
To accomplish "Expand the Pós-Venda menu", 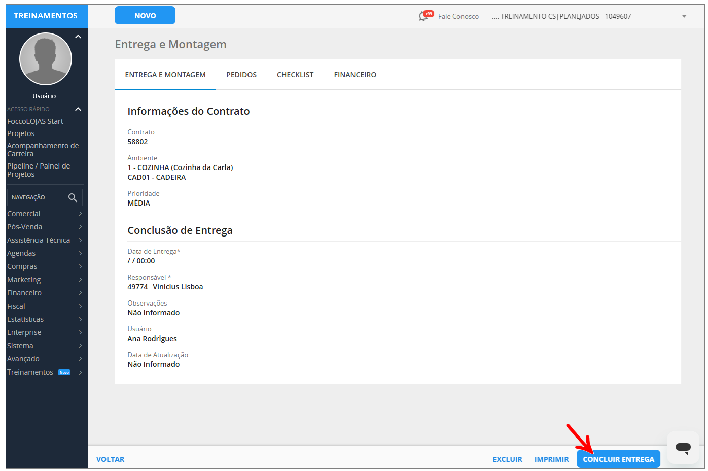I will coord(45,227).
